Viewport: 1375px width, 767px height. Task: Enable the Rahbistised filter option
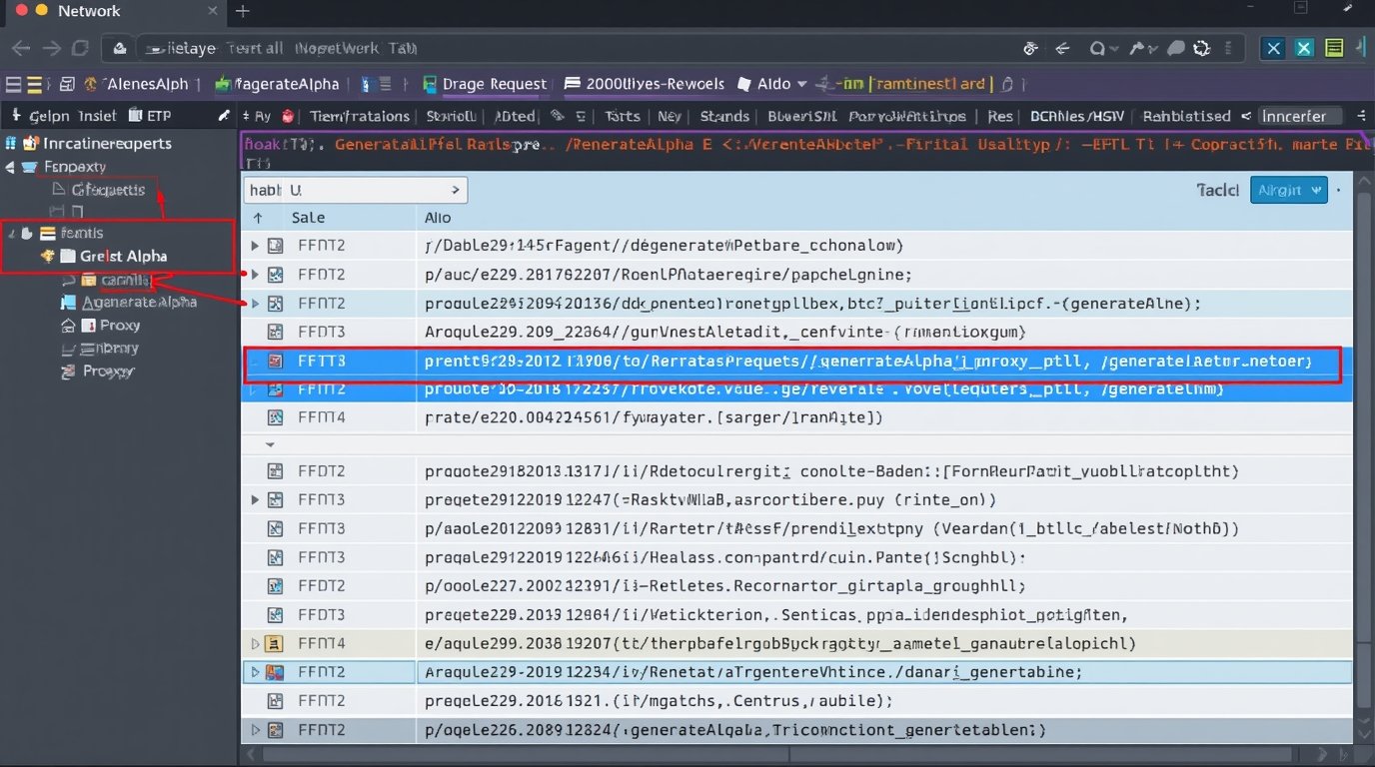click(1187, 116)
